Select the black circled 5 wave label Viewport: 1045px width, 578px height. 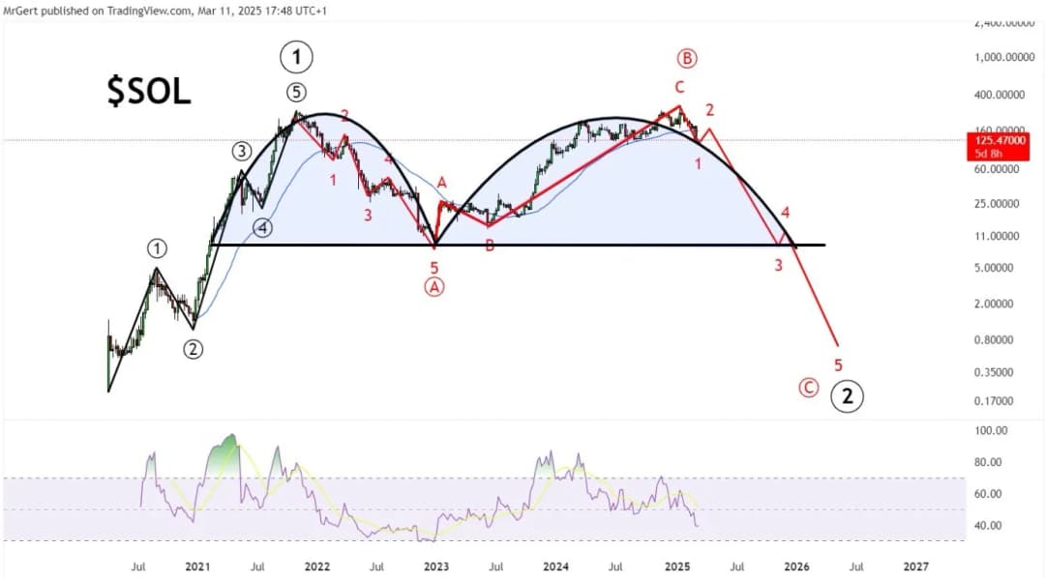coord(296,94)
